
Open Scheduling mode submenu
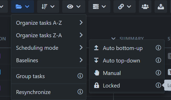point(49,48)
